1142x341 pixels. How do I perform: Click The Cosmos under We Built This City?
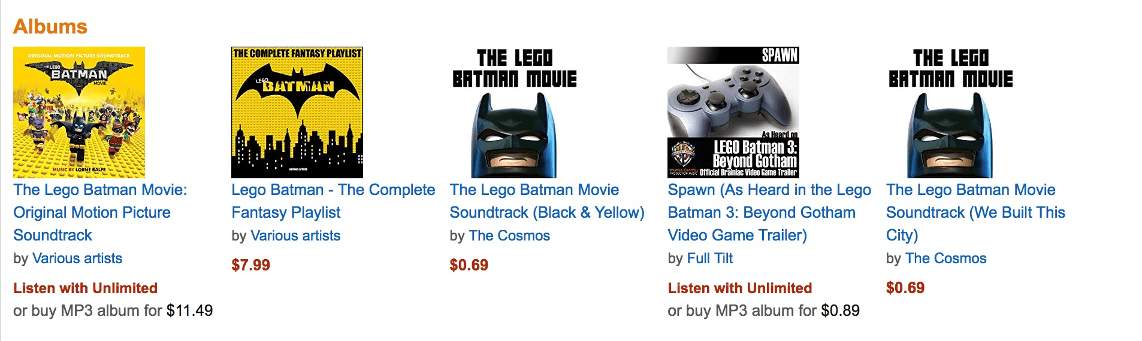coord(945,258)
